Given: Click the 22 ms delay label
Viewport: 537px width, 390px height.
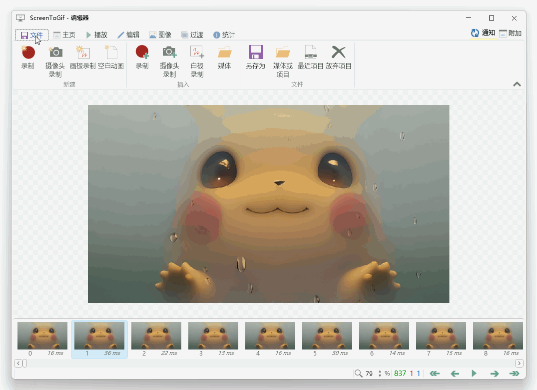Looking at the screenshot, I should point(169,353).
